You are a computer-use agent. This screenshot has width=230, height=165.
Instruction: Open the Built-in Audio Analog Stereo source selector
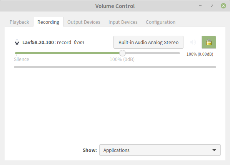coord(148,42)
